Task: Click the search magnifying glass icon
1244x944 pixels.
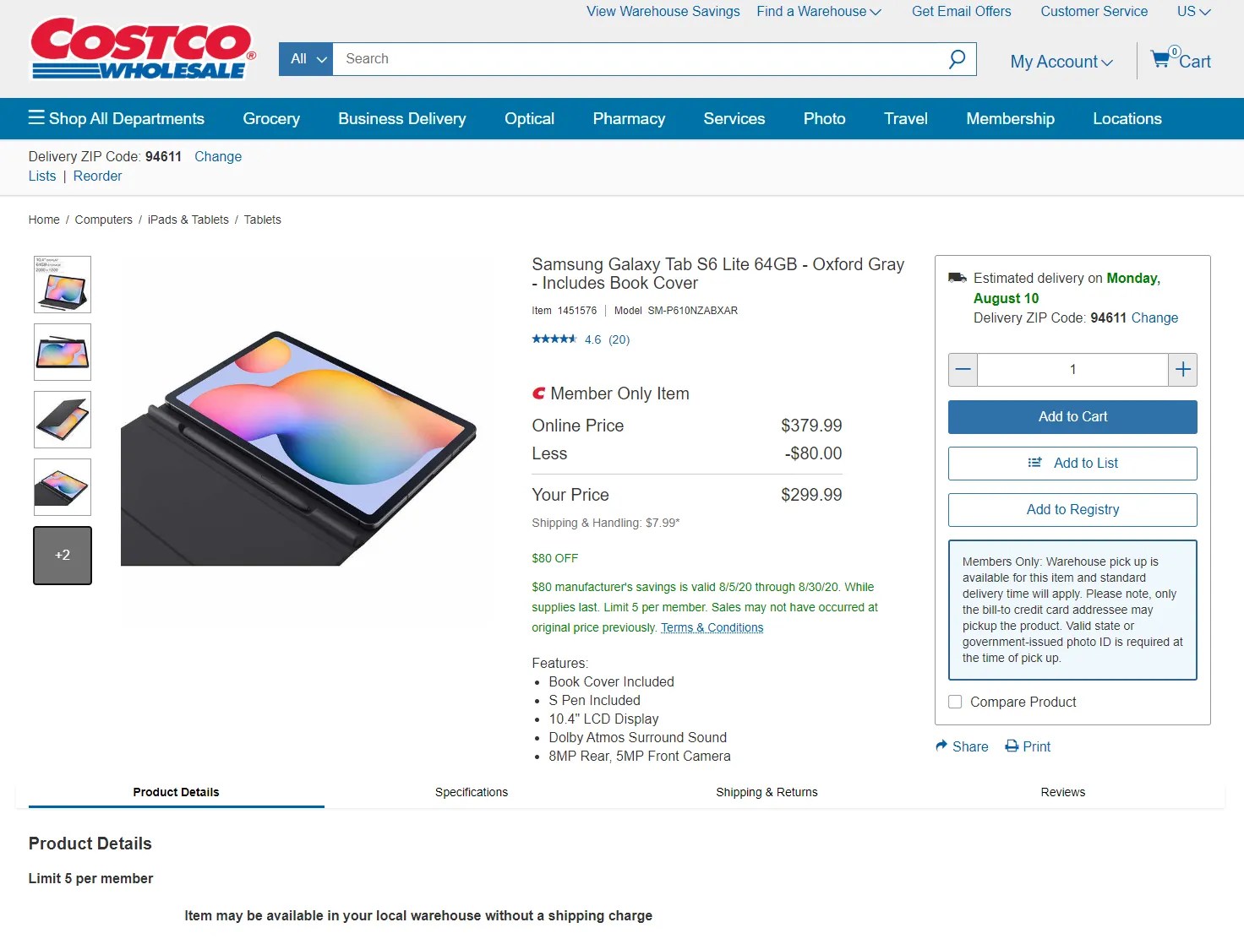Action: pyautogui.click(x=956, y=59)
